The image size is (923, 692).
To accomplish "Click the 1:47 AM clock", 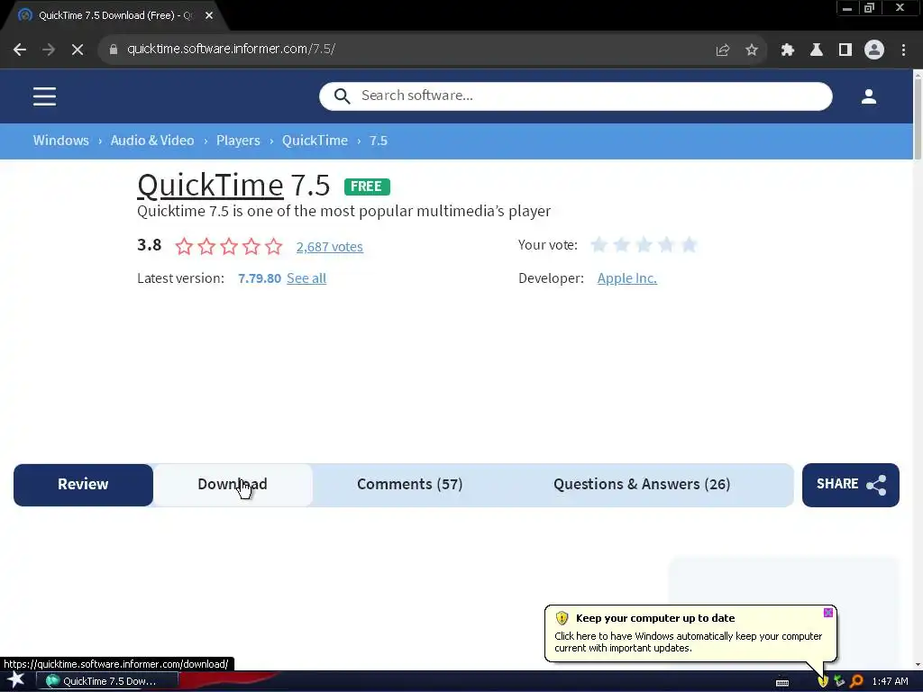I will (x=890, y=681).
